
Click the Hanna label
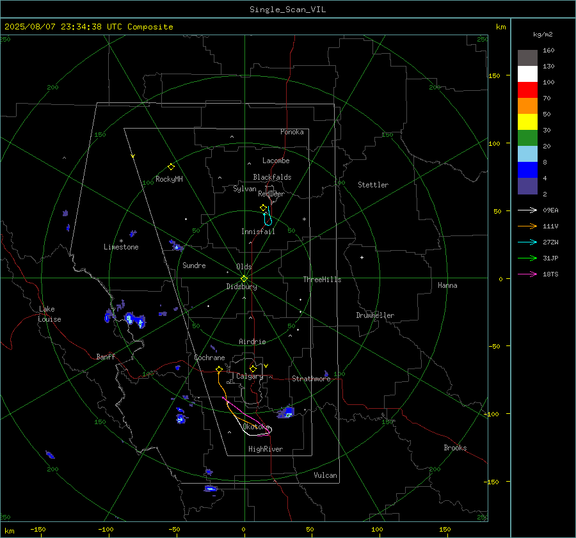click(447, 285)
